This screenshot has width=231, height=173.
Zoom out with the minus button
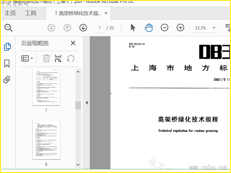164,28
